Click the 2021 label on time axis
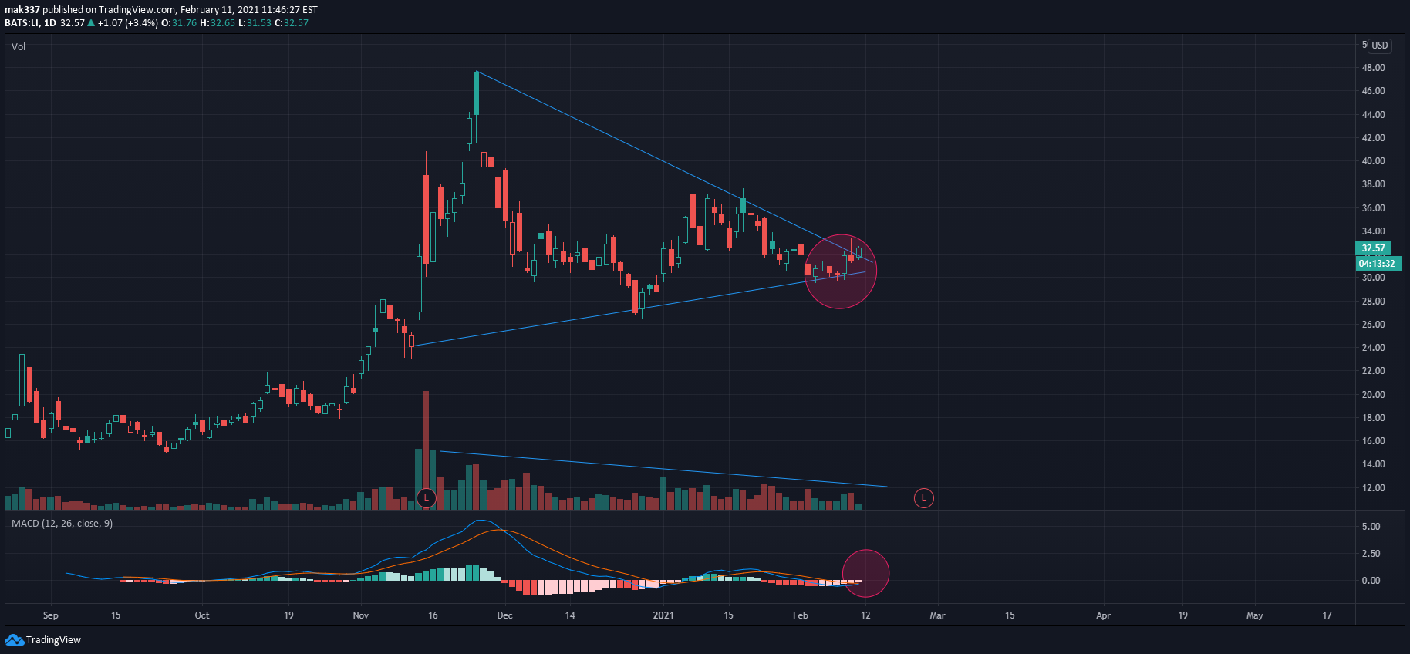This screenshot has width=1410, height=654. tap(663, 615)
